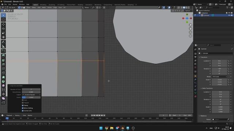Toggle the snapping magnet button
234x131 pixels.
click(97, 8)
